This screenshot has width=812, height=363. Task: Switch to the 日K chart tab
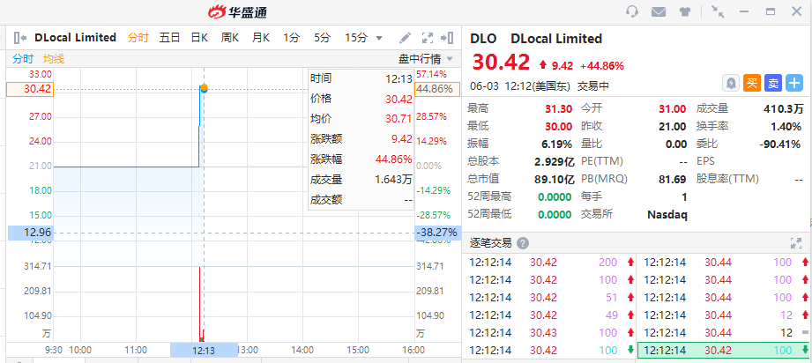(x=199, y=37)
